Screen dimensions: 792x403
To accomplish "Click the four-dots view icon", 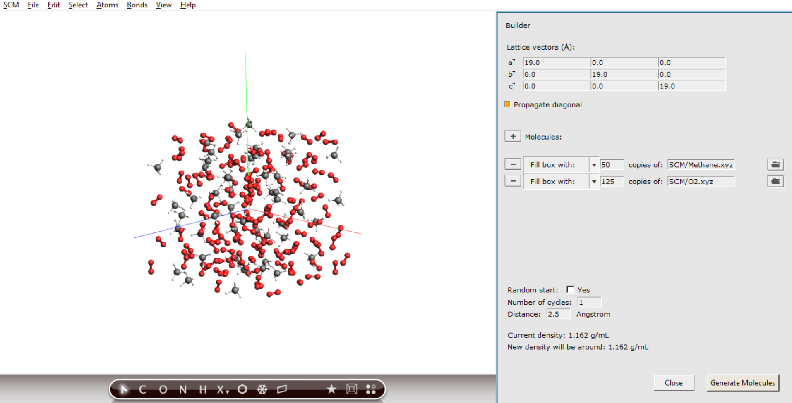I will click(371, 389).
